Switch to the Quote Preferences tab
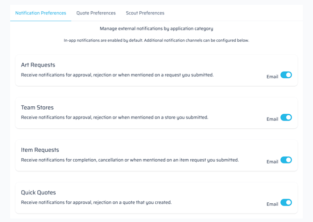Viewport: 313px width, 222px height. [96, 13]
